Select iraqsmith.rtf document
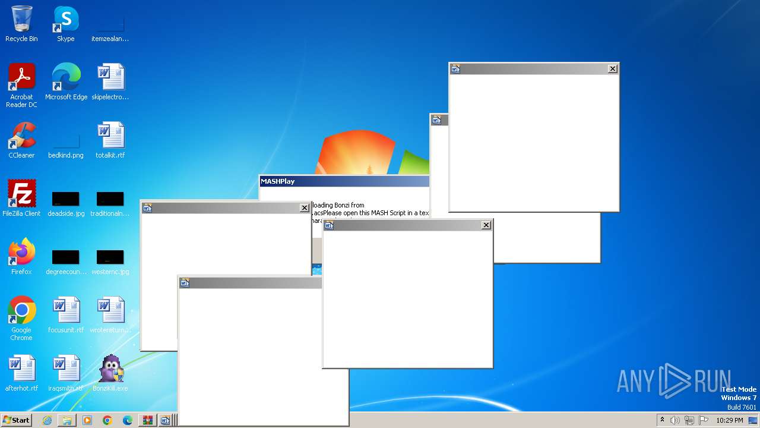This screenshot has width=760, height=428. (66, 373)
